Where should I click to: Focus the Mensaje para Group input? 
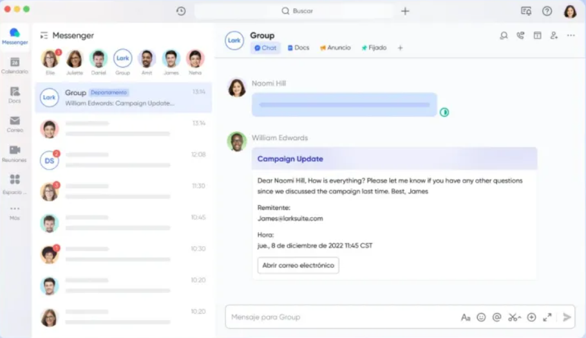tap(342, 317)
